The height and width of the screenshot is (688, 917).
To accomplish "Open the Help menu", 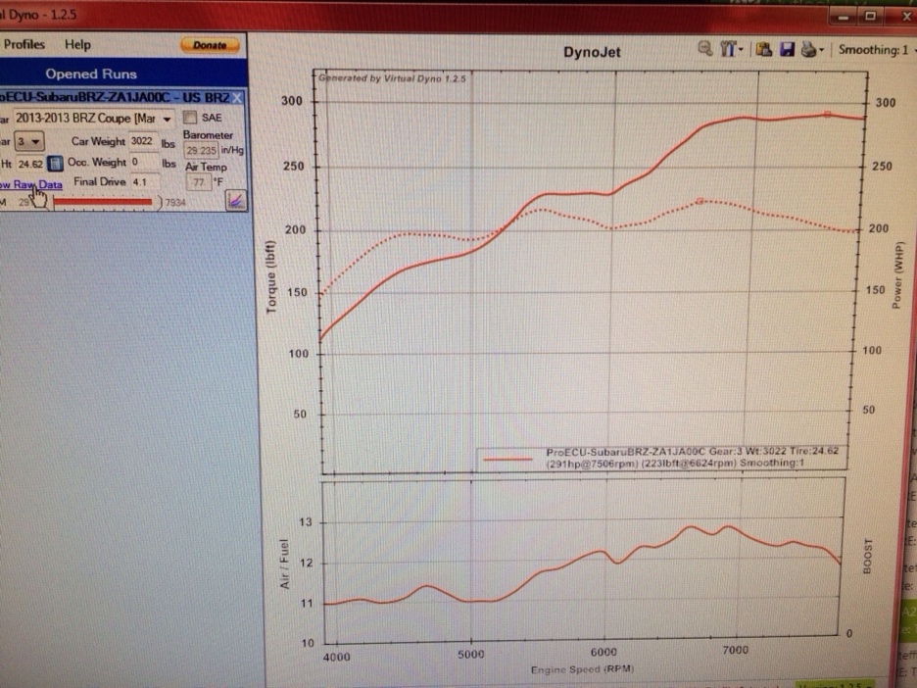I will 77,44.
